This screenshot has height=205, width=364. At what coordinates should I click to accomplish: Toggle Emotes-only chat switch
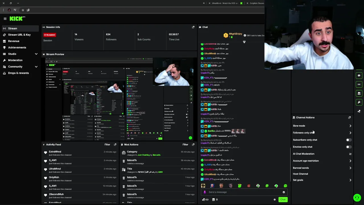click(x=348, y=147)
